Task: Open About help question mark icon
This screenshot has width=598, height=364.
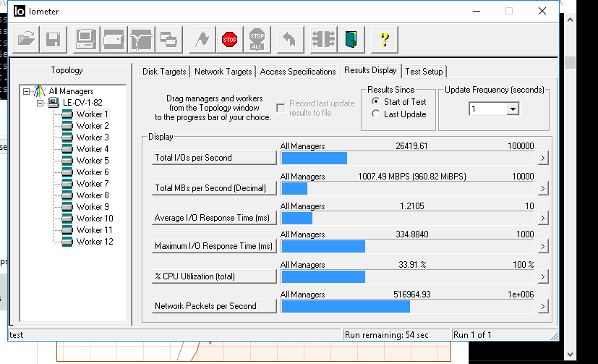Action: point(385,39)
